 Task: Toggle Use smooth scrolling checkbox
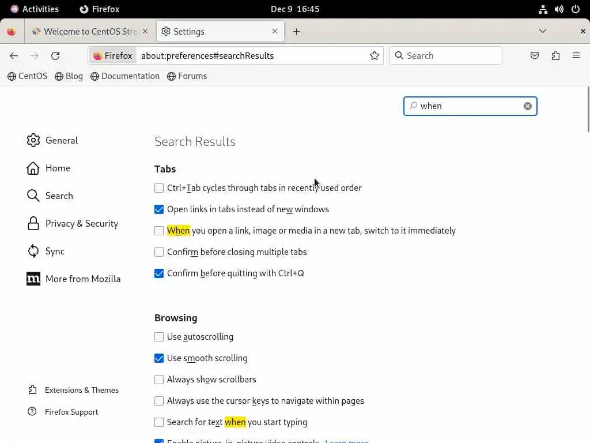[x=159, y=358]
